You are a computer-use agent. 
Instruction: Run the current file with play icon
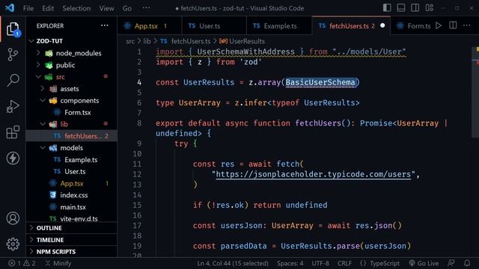click(439, 25)
